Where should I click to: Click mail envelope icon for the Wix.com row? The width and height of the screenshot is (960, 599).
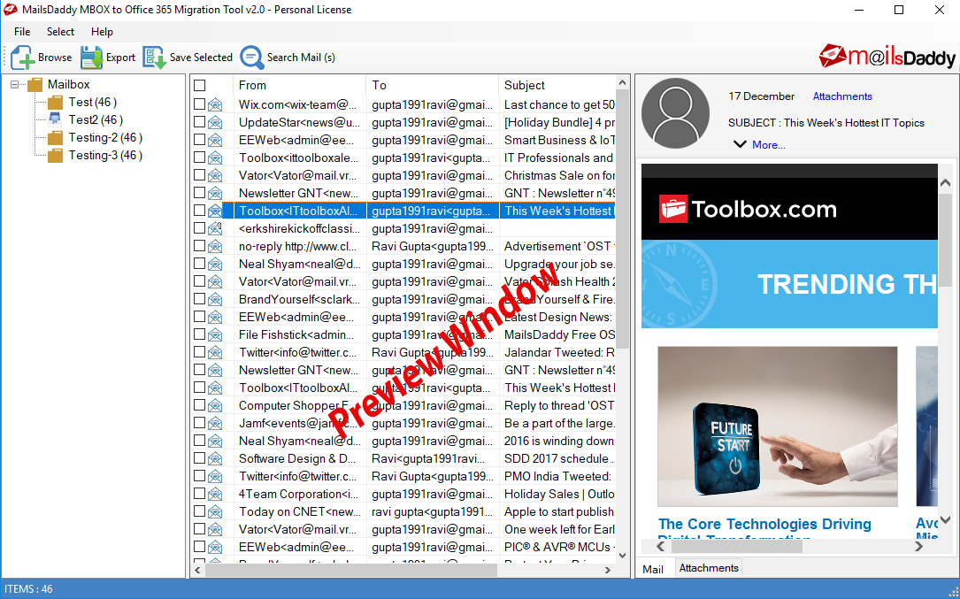coord(215,104)
